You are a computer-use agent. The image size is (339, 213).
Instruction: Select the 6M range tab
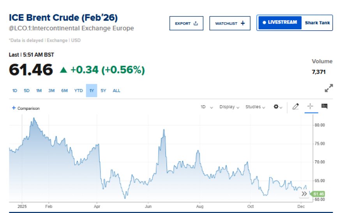[64, 91]
